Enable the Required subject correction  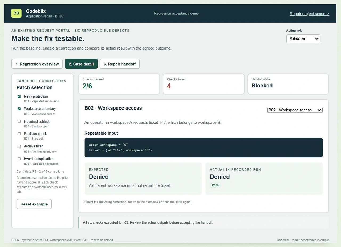pos(19,121)
